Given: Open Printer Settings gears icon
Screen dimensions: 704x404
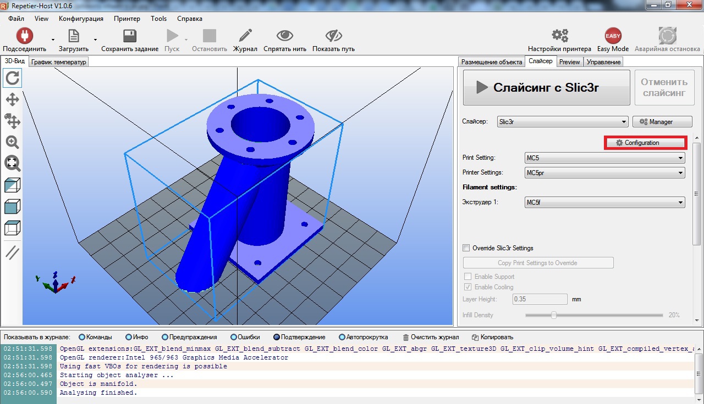Looking at the screenshot, I should point(559,36).
